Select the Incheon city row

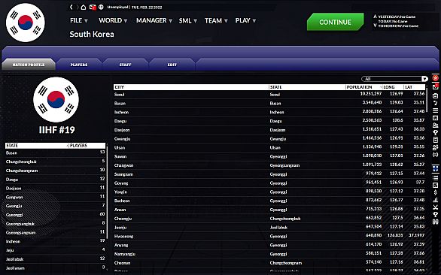tap(269, 112)
